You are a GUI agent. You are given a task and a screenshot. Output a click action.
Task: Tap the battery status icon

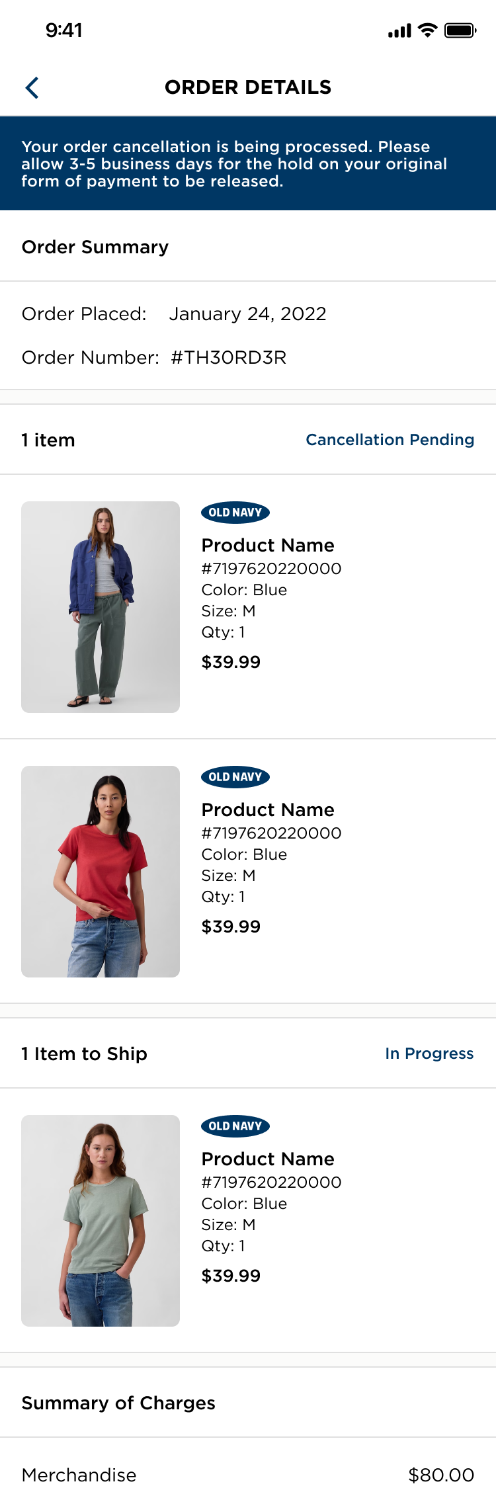point(460,30)
